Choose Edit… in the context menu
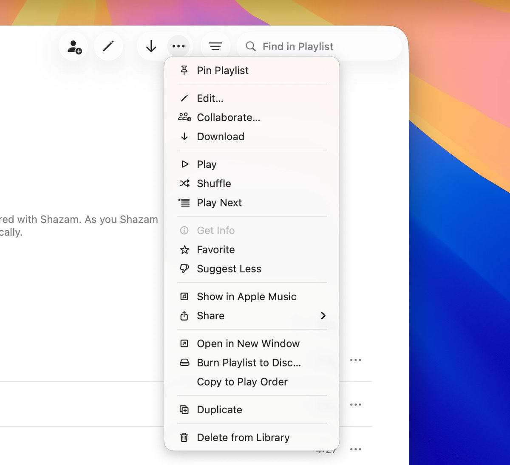This screenshot has height=465, width=510. (252, 99)
